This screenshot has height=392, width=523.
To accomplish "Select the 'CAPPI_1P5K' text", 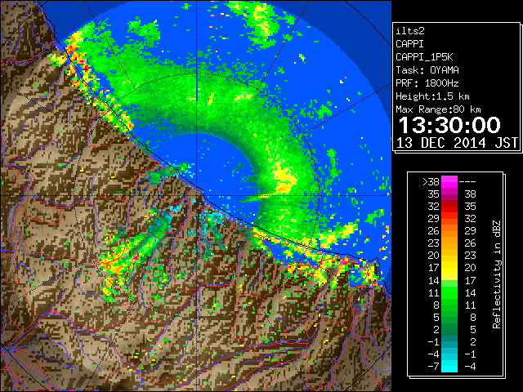I will click(x=424, y=57).
